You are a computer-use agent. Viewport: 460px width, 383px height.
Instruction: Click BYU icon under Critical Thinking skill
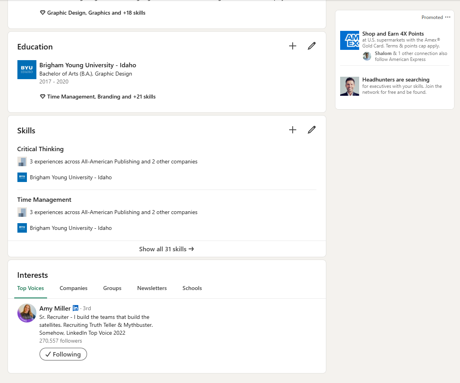click(22, 177)
